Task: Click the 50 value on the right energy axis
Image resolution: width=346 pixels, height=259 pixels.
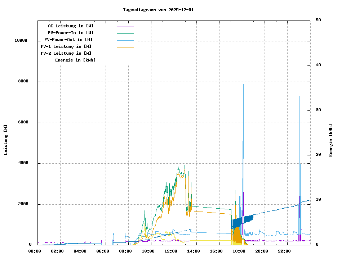Action: pos(318,20)
